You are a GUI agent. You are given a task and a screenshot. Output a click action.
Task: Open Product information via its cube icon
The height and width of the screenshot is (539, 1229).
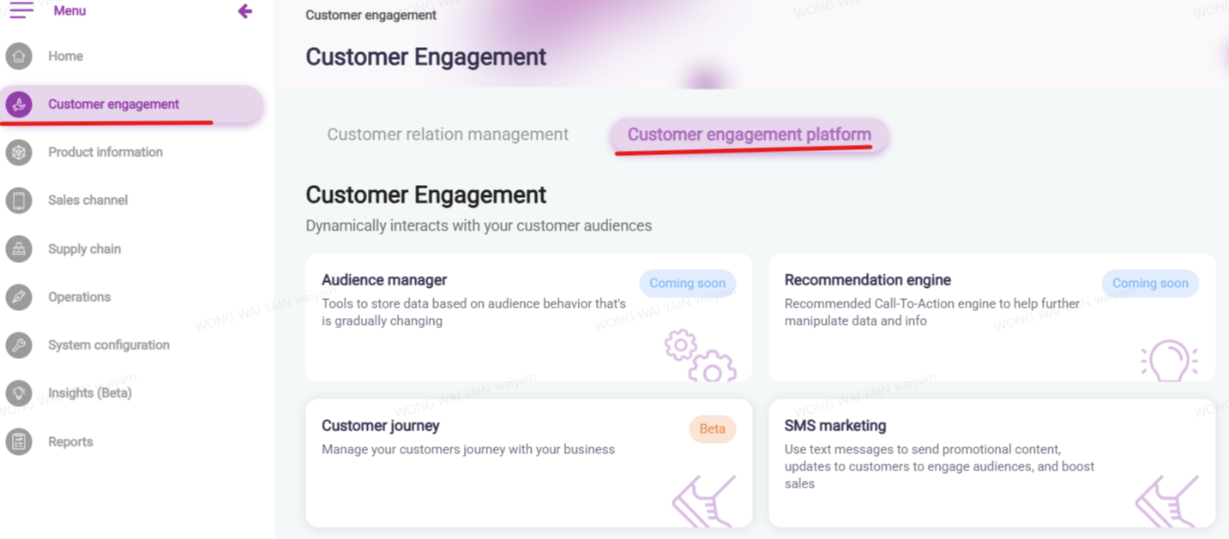19,153
